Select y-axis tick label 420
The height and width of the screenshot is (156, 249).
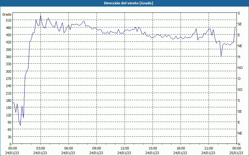coord(9,42)
